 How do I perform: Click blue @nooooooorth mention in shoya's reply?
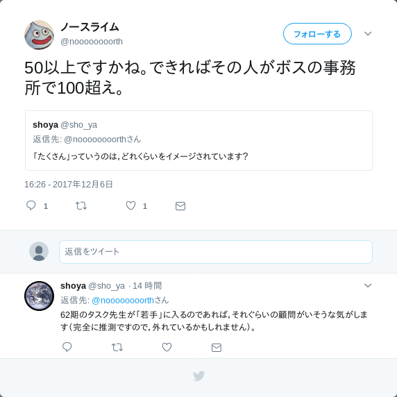click(x=123, y=301)
